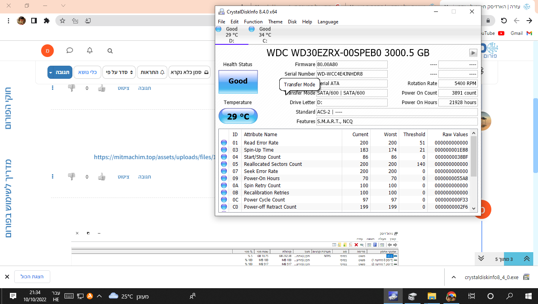Bookmark this page with the star icon
Image resolution: width=538 pixels, height=304 pixels.
point(63,21)
